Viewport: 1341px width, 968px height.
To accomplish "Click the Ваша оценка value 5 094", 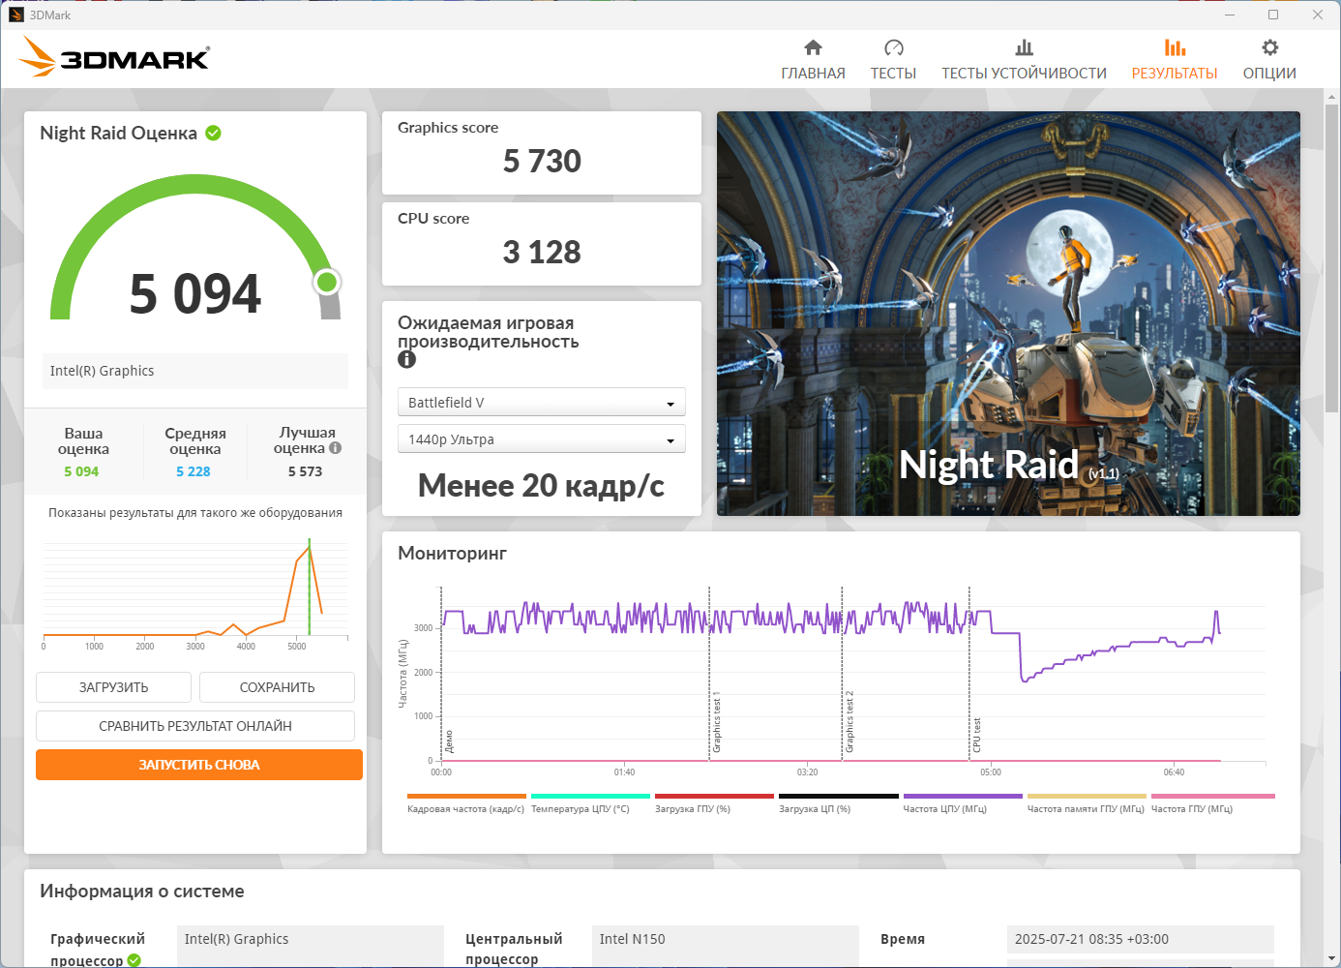I will (81, 471).
